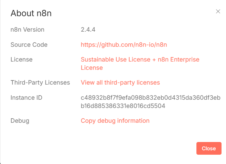Click the orange Close button
The image size is (226, 164).
pos(209,148)
